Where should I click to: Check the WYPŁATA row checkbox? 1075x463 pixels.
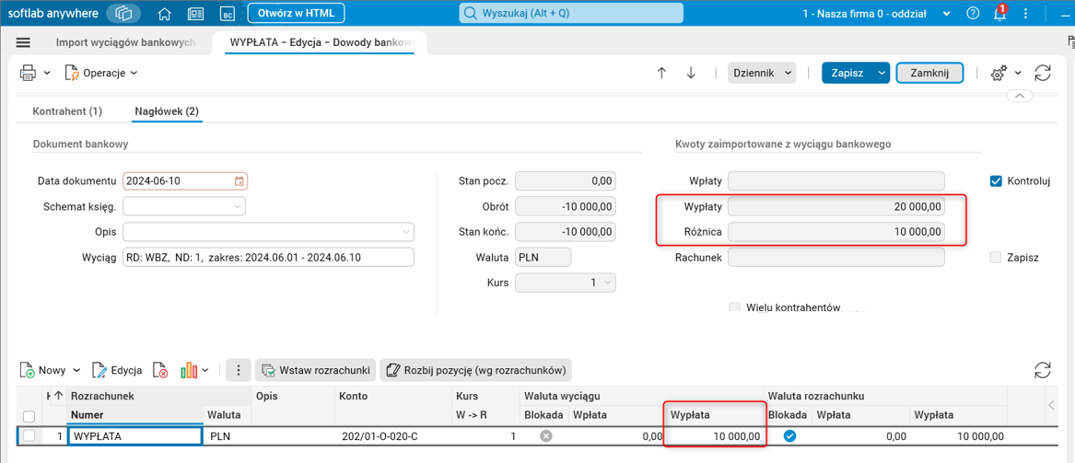point(29,436)
